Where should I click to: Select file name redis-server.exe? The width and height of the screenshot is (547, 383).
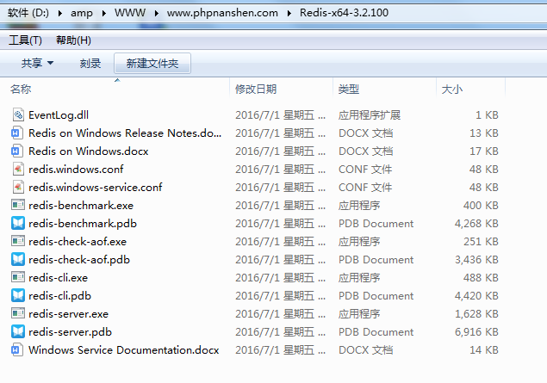tap(68, 313)
